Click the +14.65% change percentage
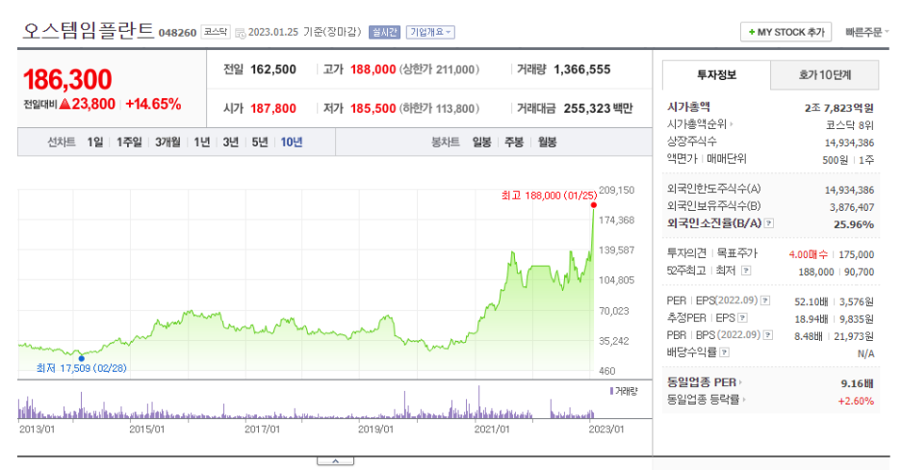Screen dimensions: 901x470 (x=153, y=104)
